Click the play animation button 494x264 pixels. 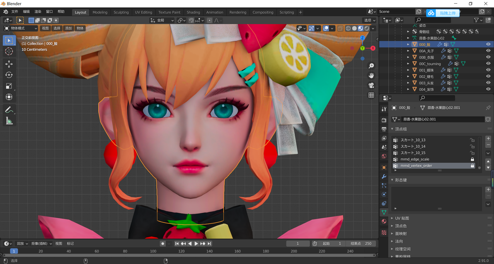coord(196,244)
